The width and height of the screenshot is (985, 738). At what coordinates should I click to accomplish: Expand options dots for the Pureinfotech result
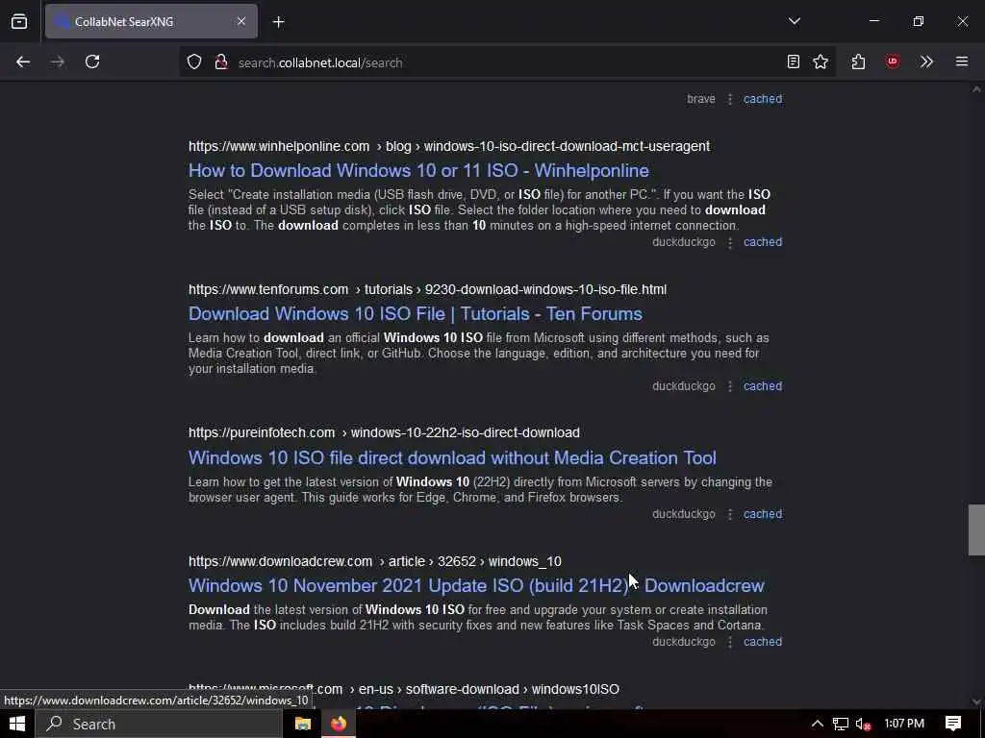(729, 514)
